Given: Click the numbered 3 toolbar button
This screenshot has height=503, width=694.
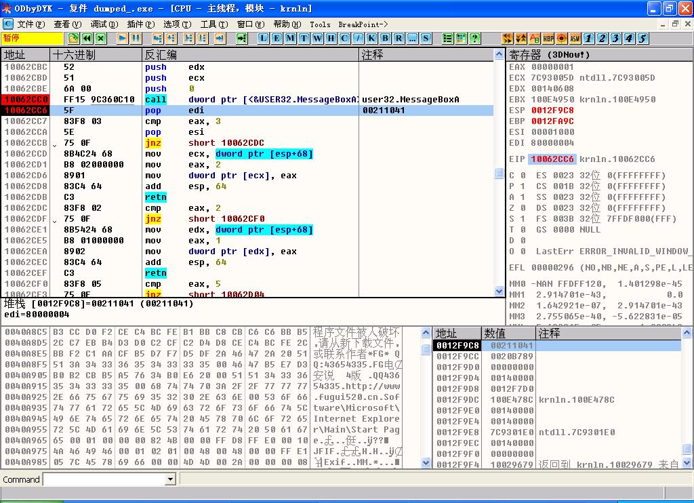Looking at the screenshot, I should [615, 39].
